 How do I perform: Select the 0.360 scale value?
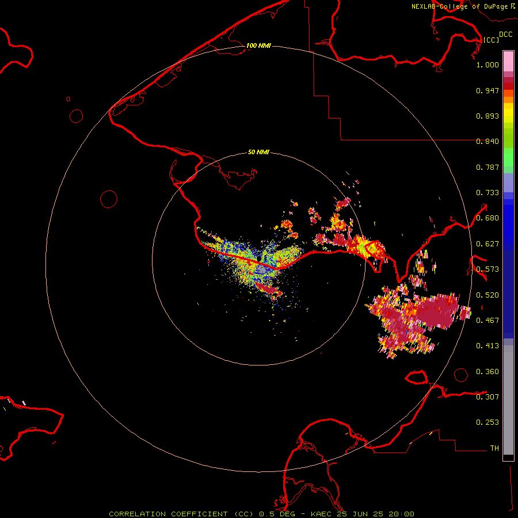click(x=487, y=372)
